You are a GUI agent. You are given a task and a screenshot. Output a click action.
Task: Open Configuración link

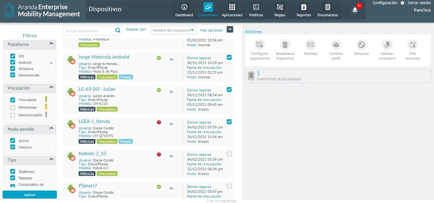click(385, 3)
